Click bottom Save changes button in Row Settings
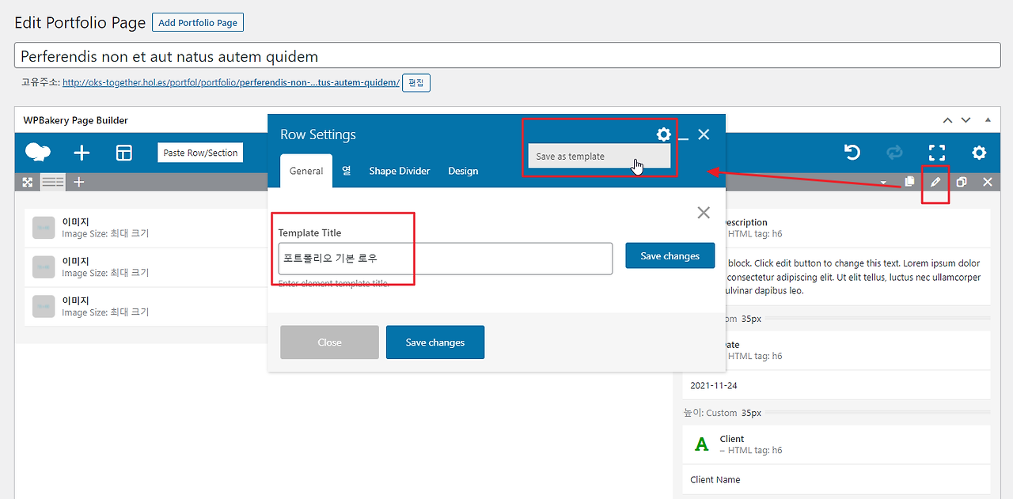The height and width of the screenshot is (499, 1013). (x=435, y=342)
